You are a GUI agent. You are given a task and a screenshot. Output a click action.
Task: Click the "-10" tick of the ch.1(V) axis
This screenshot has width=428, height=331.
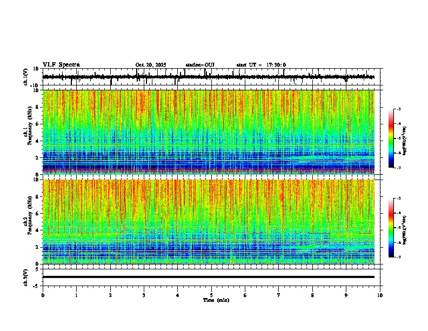(35, 85)
